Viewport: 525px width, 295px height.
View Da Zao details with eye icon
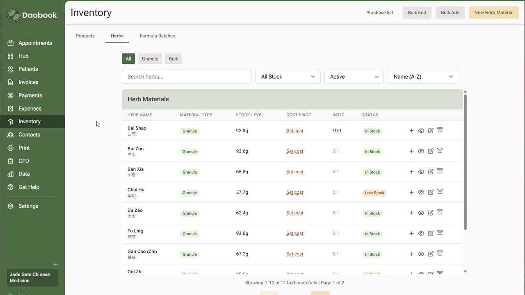coord(421,213)
